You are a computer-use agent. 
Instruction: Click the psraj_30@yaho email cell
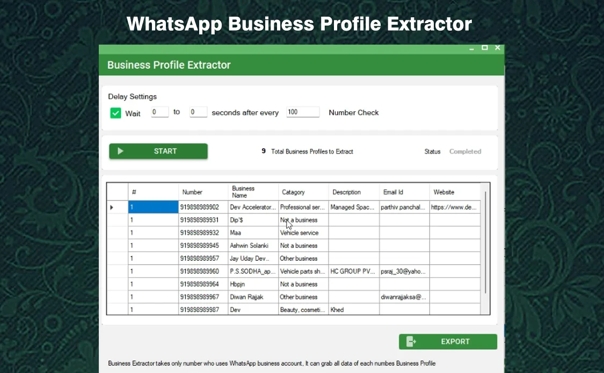pos(404,271)
